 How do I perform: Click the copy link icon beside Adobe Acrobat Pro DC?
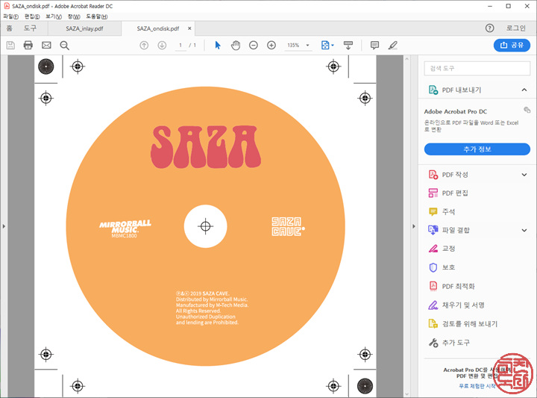527,110
